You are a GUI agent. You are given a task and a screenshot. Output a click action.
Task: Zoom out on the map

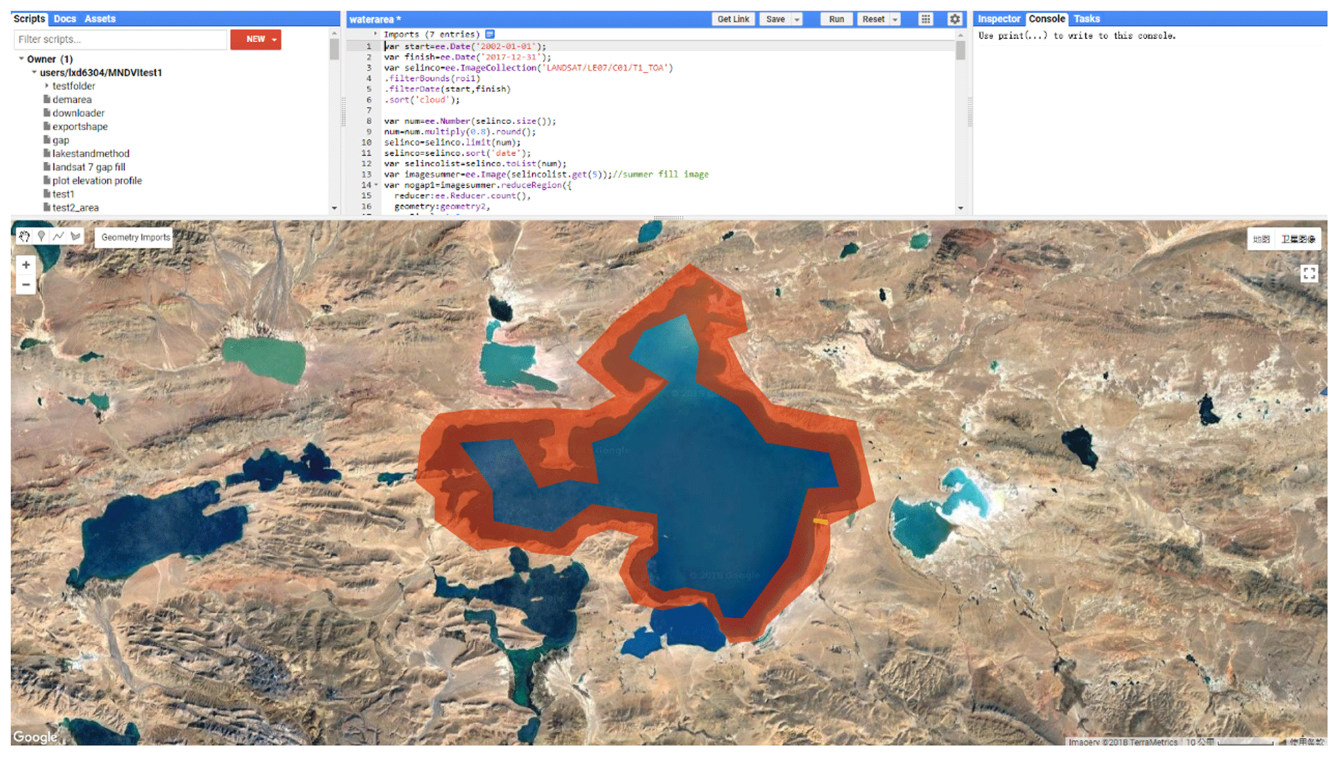[26, 285]
